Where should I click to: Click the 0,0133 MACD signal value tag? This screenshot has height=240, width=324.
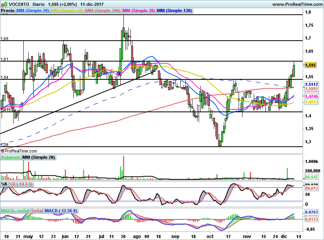point(312,219)
